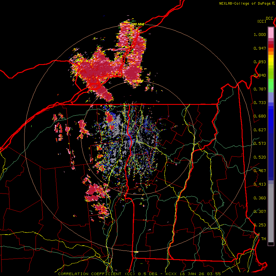Pick the large gray band on color bar
Screen dimensions: 276x276
coord(271,213)
